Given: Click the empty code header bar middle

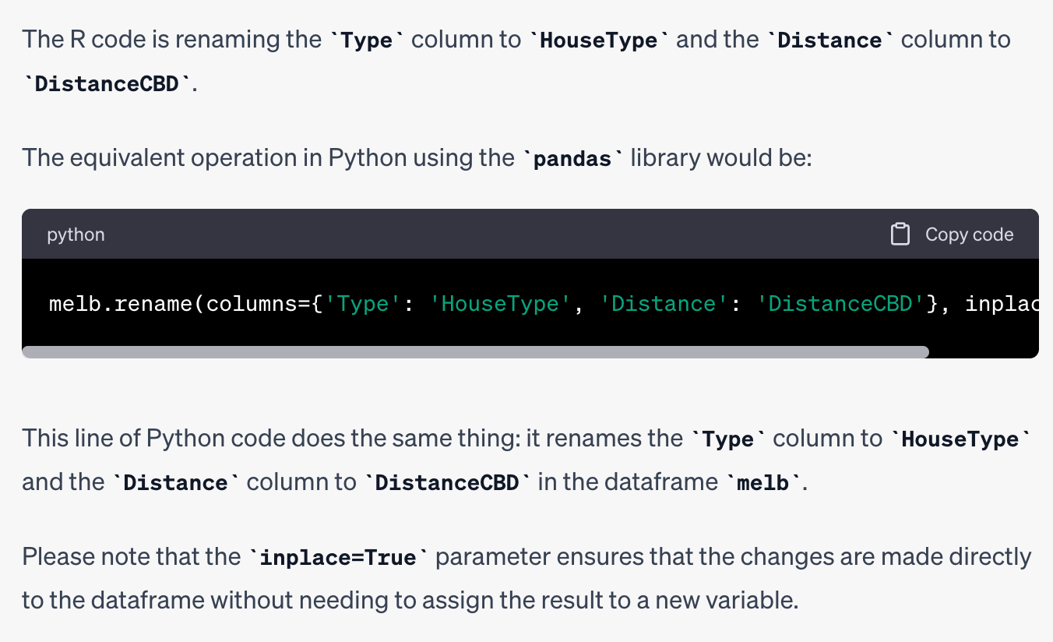Looking at the screenshot, I should (498, 235).
